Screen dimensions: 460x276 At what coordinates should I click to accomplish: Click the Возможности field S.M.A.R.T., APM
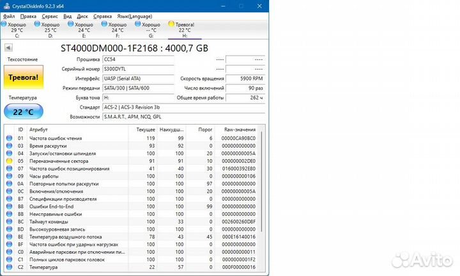[x=183, y=117]
